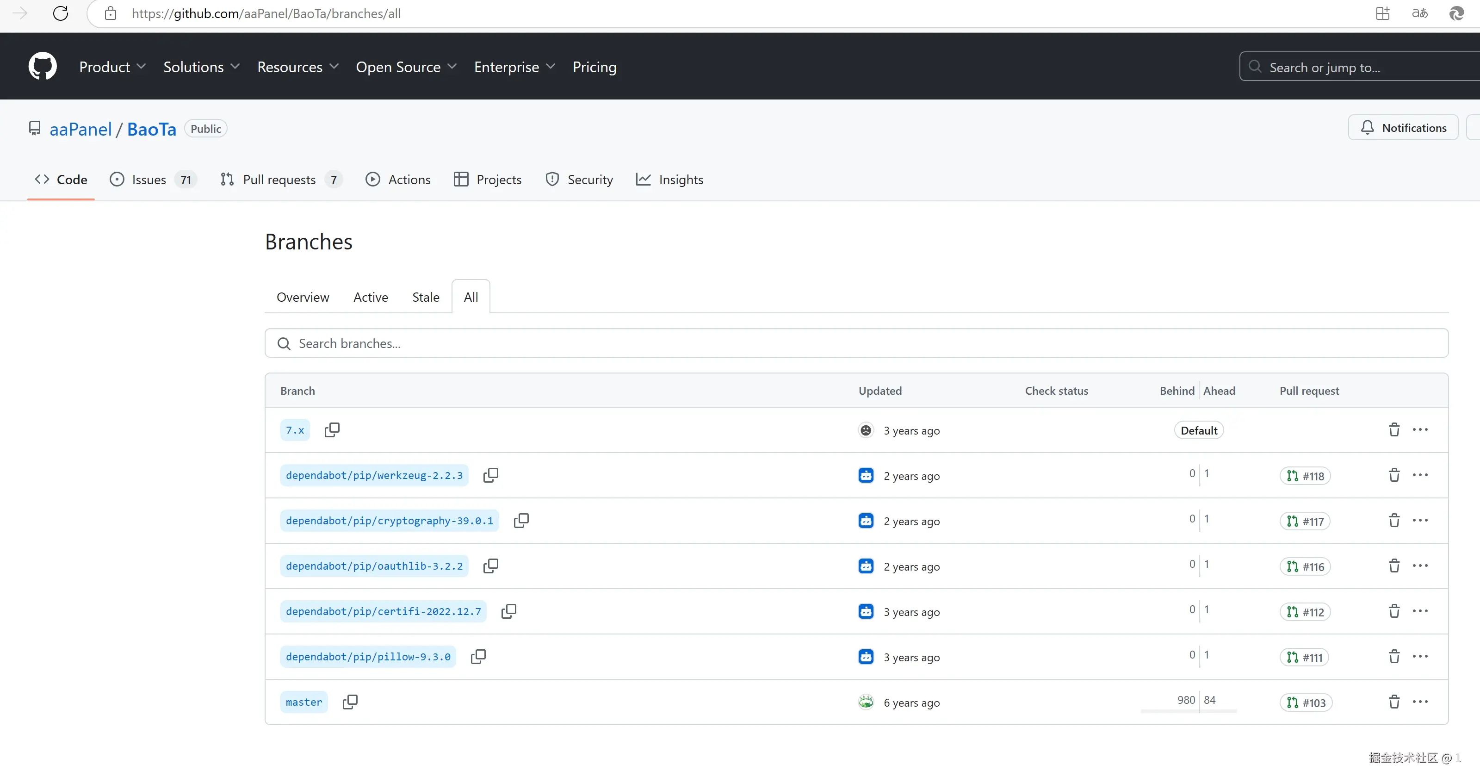
Task: Click the GitHub Octocat logo
Action: (x=43, y=66)
